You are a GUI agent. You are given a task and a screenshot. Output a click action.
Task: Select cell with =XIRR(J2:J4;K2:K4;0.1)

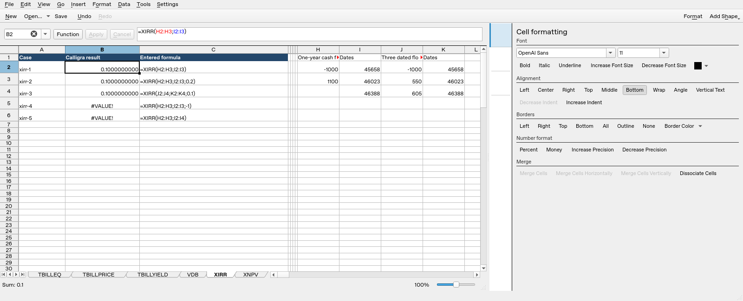214,91
